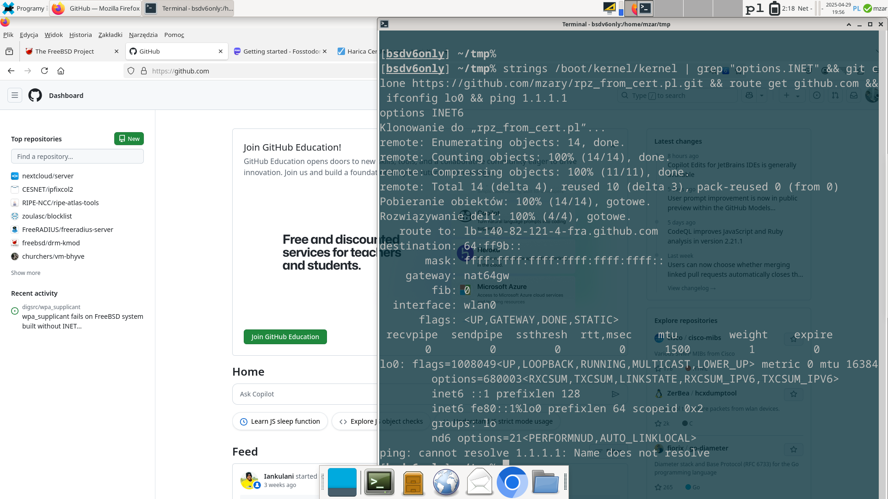Click the green New repository button
Screen dimensions: 888x499
[x=129, y=139]
